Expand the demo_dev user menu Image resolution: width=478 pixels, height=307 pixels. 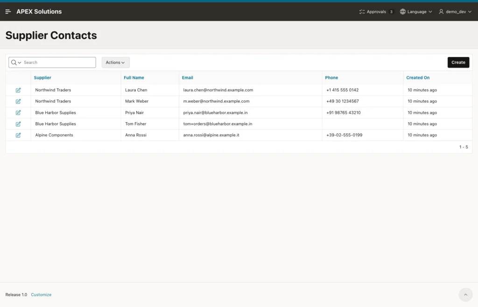pyautogui.click(x=455, y=12)
